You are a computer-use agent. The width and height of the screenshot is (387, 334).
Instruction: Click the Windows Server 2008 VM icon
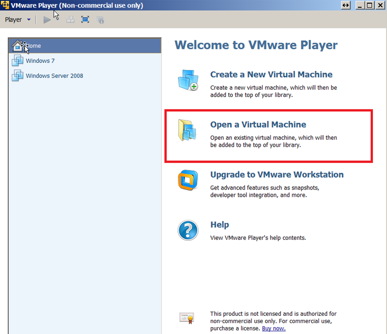[17, 75]
